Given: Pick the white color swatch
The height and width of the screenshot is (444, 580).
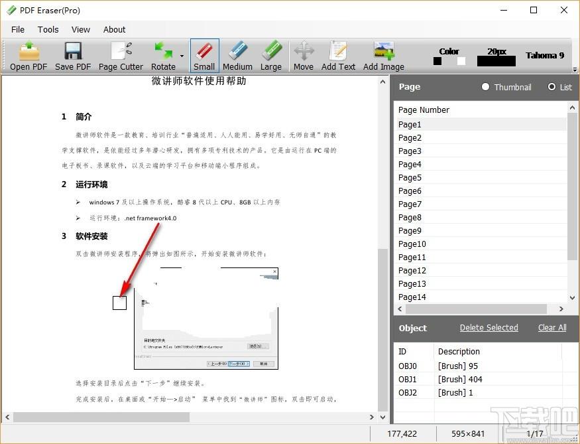Looking at the screenshot, I should point(461,61).
